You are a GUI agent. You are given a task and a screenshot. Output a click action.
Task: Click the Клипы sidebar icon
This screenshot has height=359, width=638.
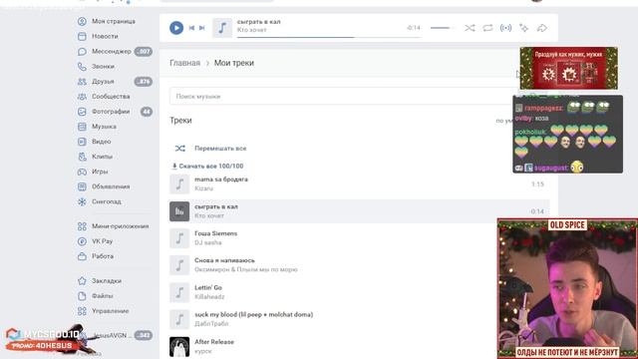82,157
